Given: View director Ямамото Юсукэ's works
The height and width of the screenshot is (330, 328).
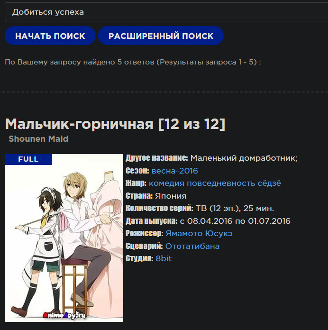Looking at the screenshot, I should pos(199,233).
